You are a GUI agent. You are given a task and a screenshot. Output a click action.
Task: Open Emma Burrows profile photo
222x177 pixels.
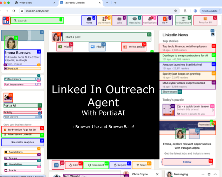tap(11, 43)
